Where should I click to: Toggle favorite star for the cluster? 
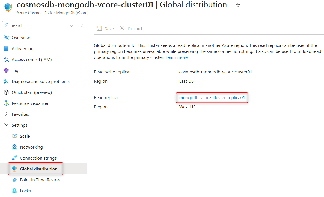tap(238, 5)
